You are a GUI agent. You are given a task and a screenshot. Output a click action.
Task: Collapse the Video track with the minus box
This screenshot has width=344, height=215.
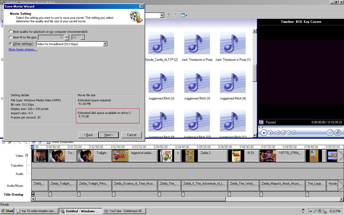tap(27, 155)
